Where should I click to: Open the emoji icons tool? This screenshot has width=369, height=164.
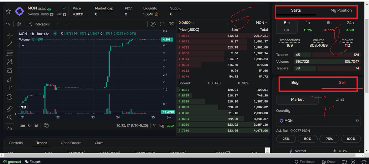tap(10, 97)
